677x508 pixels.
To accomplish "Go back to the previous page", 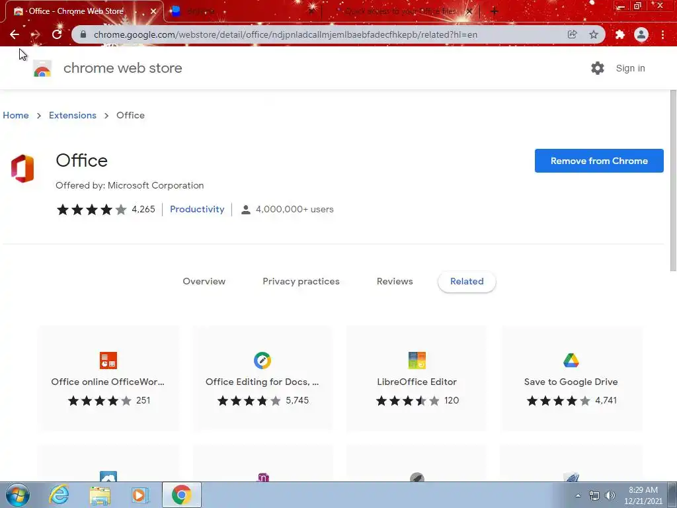I will [x=15, y=34].
